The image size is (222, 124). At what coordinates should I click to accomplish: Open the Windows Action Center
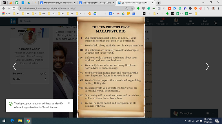[217, 121]
